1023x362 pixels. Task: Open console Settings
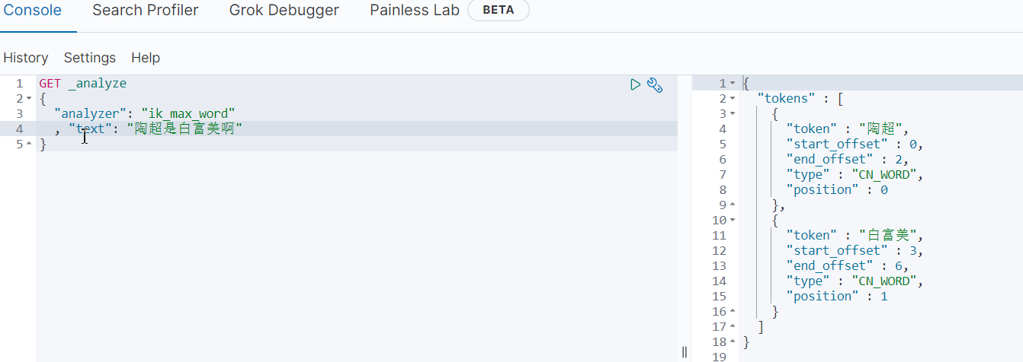click(90, 58)
